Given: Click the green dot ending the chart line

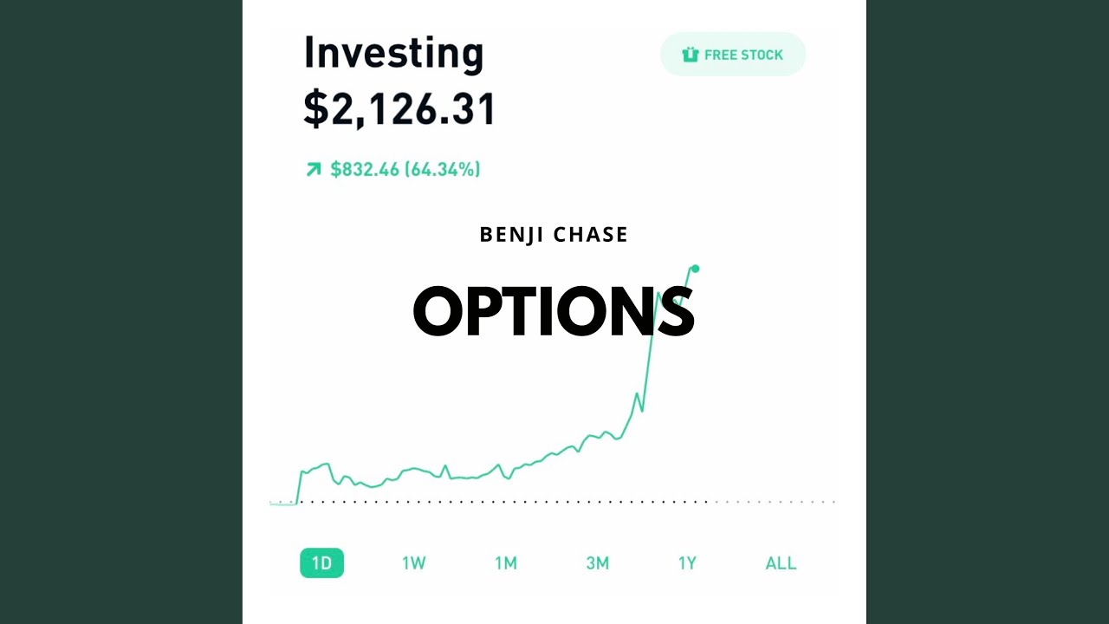Looking at the screenshot, I should [695, 269].
